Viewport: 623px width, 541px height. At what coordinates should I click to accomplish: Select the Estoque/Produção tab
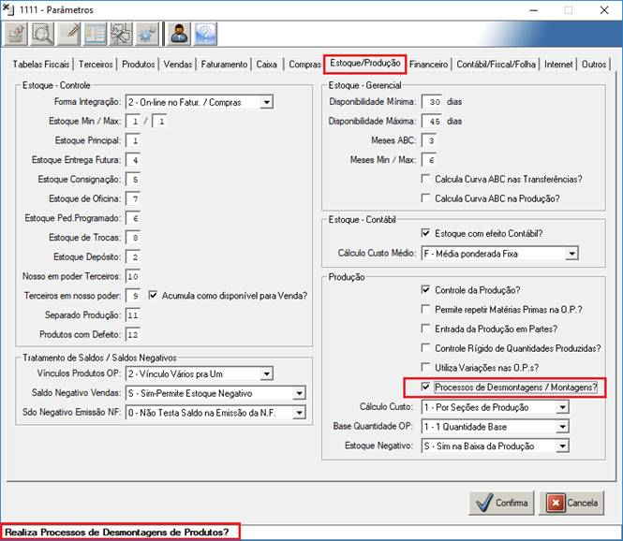(x=365, y=64)
